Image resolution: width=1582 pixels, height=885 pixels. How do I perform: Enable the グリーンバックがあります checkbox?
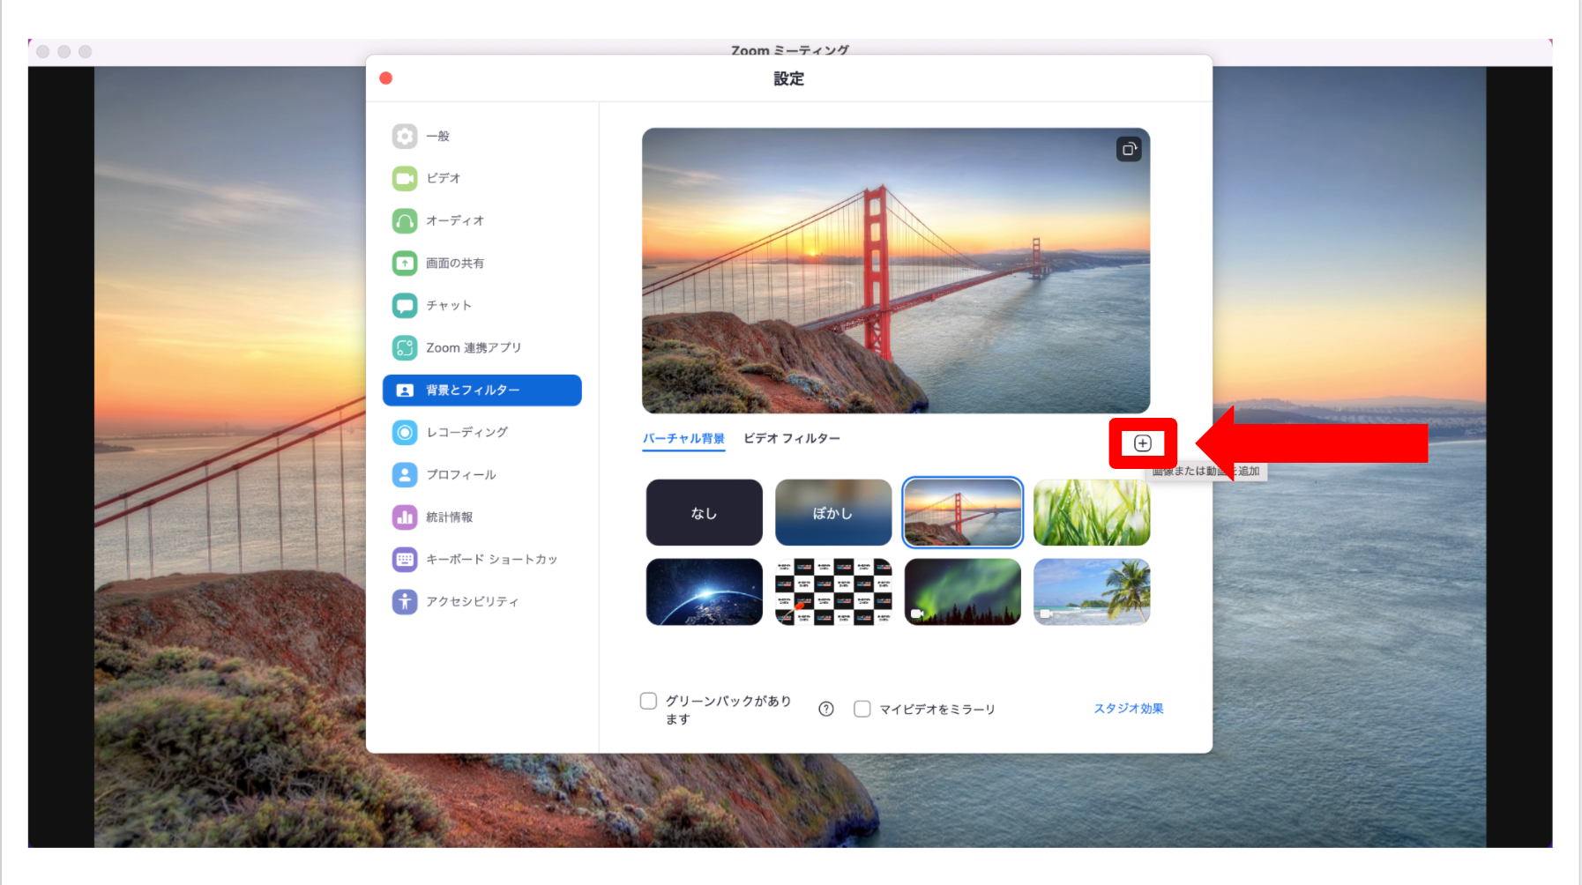click(649, 701)
